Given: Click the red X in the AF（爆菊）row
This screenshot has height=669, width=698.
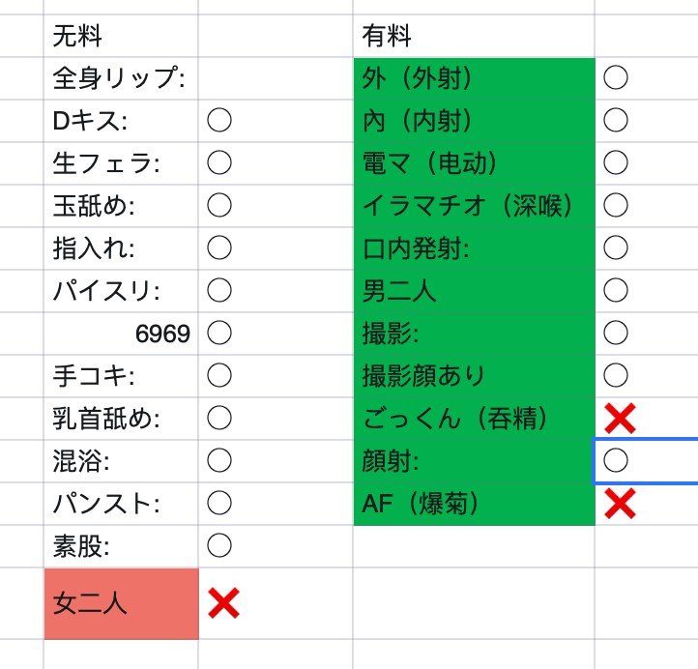Looking at the screenshot, I should point(619,504).
